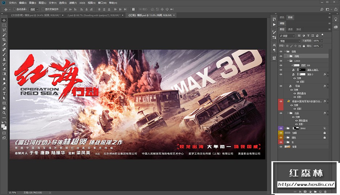Click the opacity value field
Viewport: 340px width, 195px height.
[316, 41]
